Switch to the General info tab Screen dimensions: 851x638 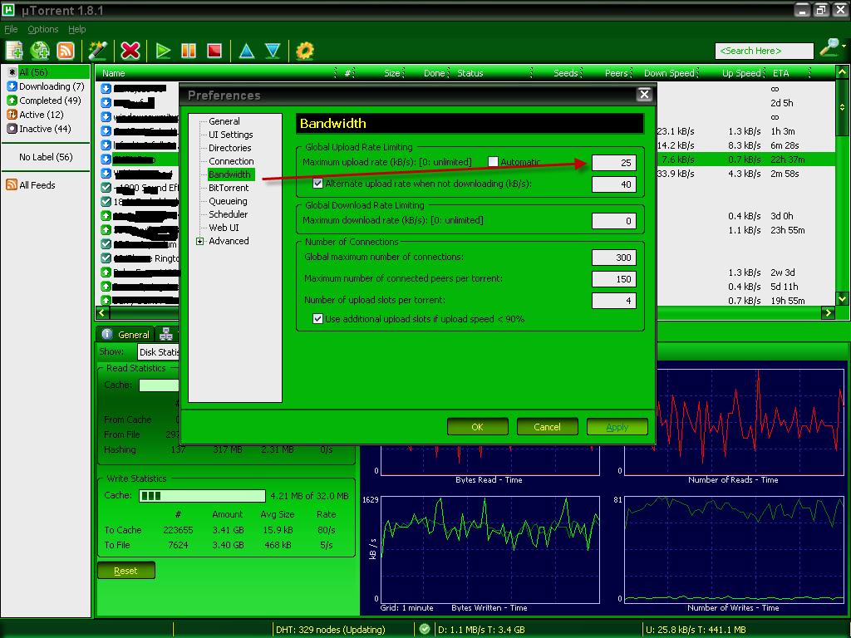point(125,335)
